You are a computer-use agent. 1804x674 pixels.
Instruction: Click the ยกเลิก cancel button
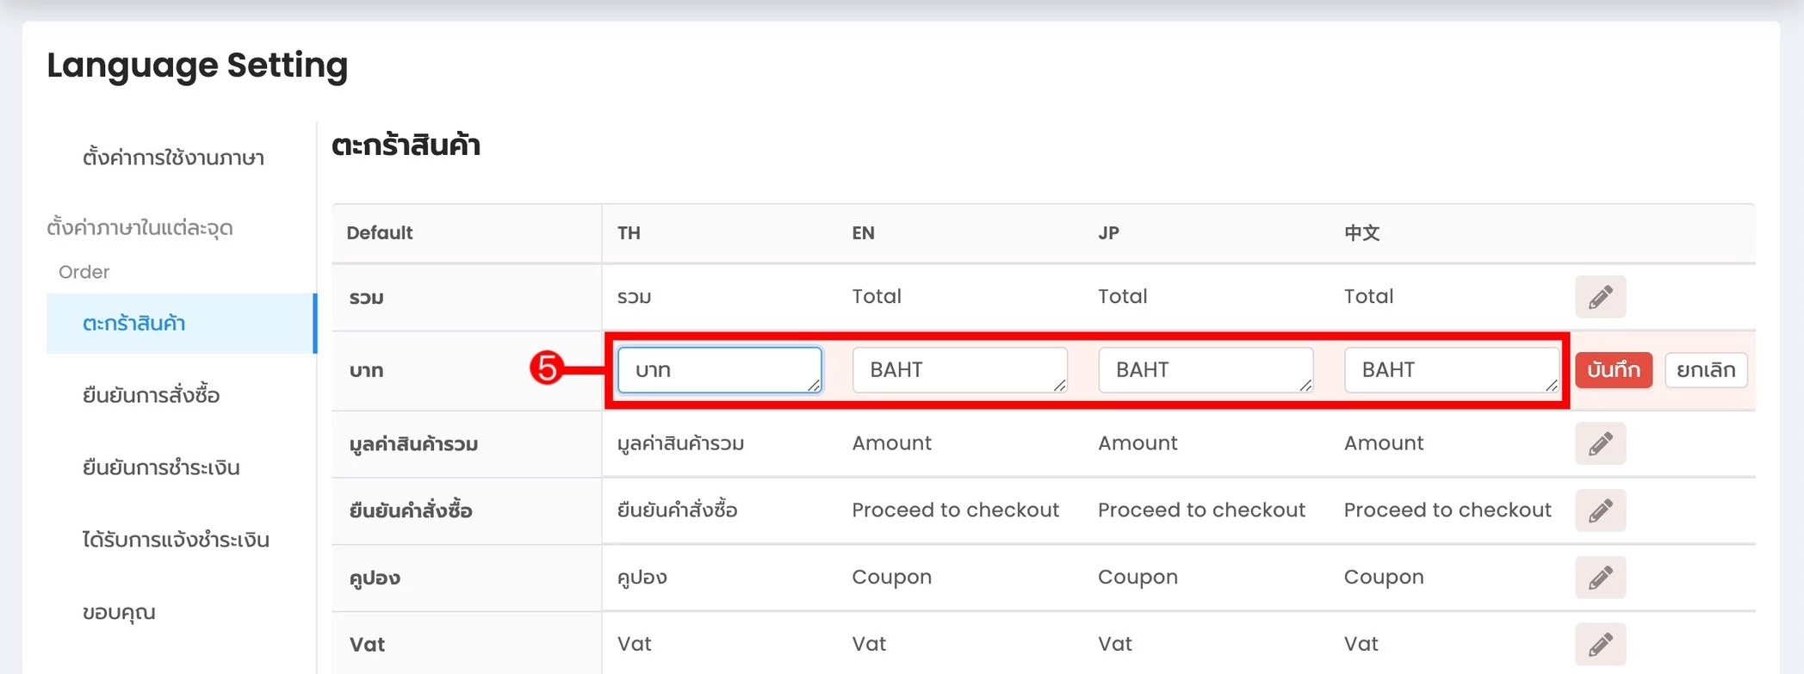pyautogui.click(x=1705, y=370)
